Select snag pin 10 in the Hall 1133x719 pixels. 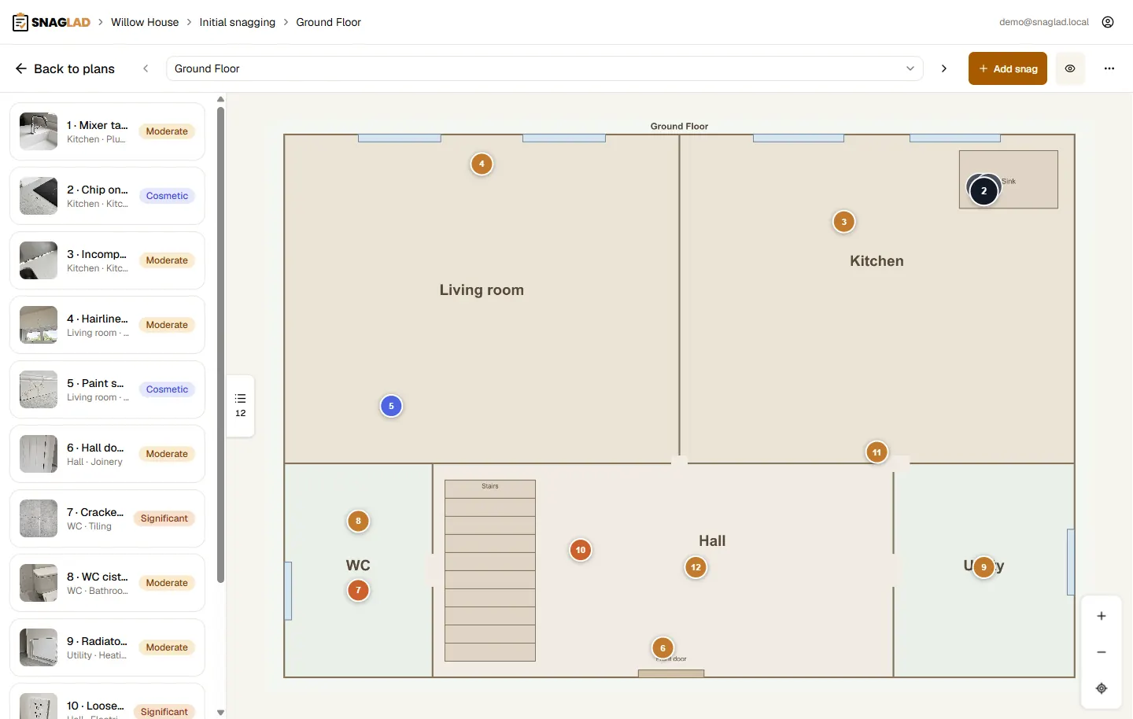[581, 550]
